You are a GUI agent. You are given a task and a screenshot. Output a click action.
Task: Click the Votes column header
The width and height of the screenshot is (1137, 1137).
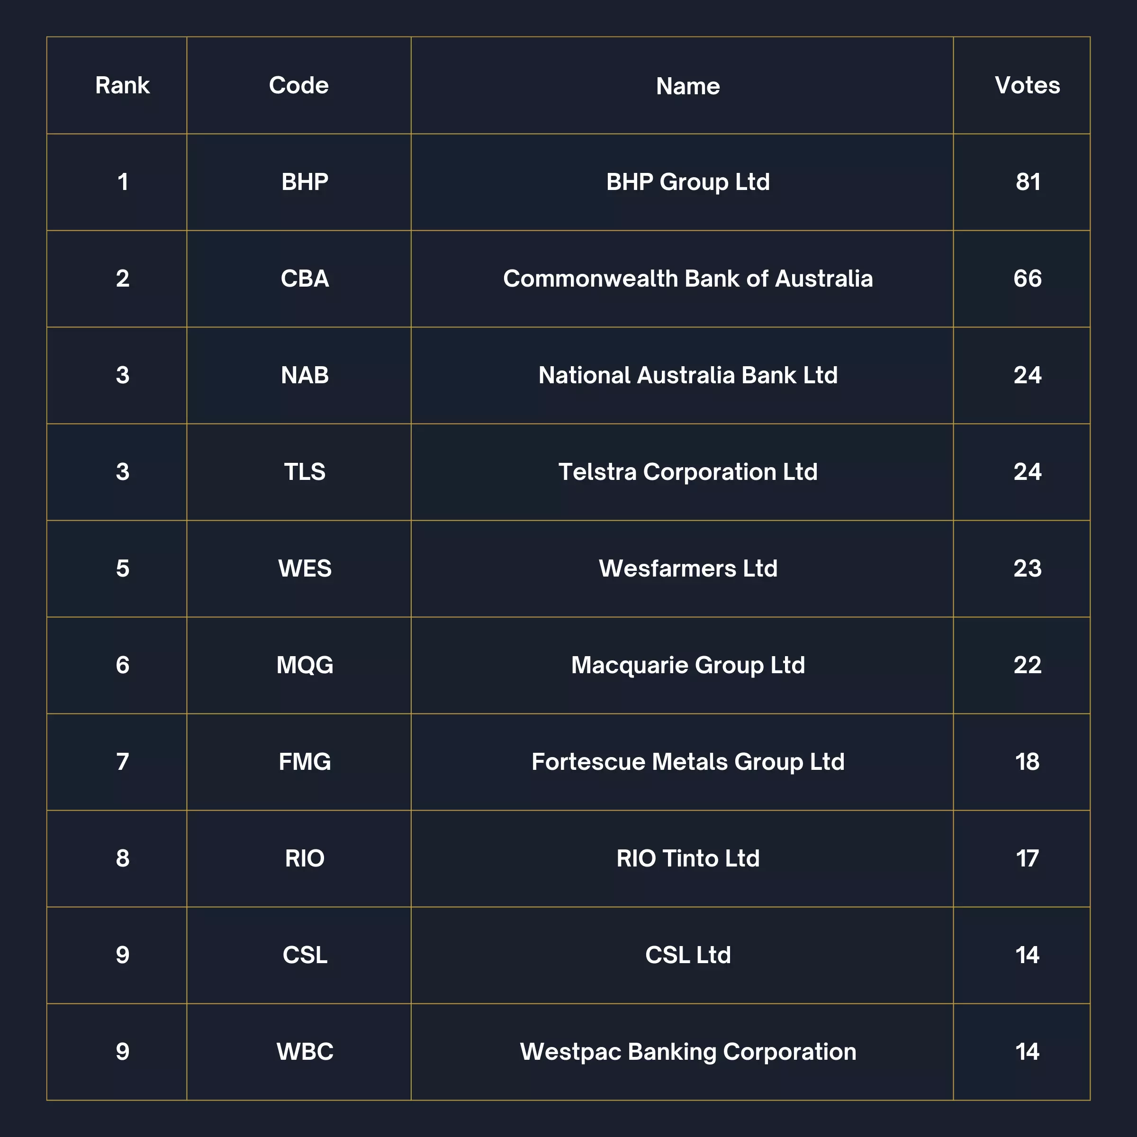[x=1027, y=85]
